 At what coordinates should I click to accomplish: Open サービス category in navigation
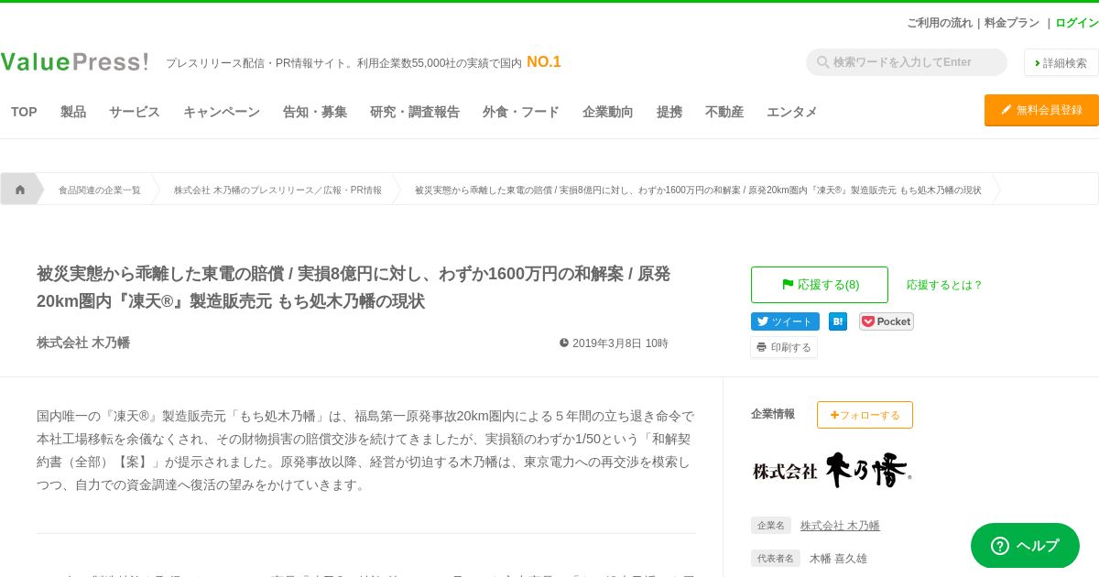135,112
